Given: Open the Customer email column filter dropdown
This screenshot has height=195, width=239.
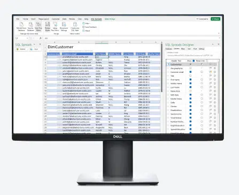Looking at the screenshot, I should coord(94,54).
